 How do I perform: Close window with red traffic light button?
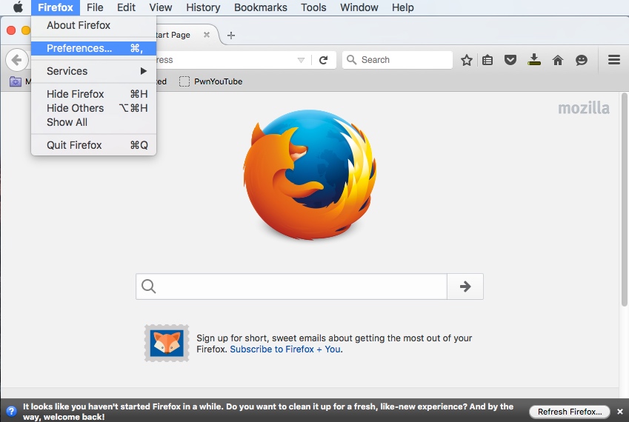(x=11, y=30)
